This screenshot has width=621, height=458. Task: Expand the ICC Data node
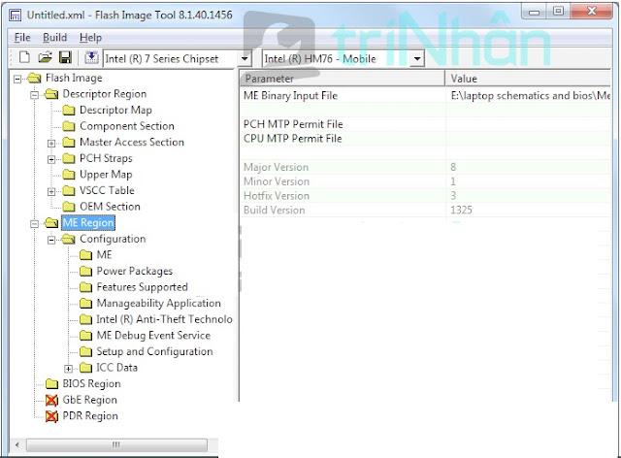pos(68,369)
